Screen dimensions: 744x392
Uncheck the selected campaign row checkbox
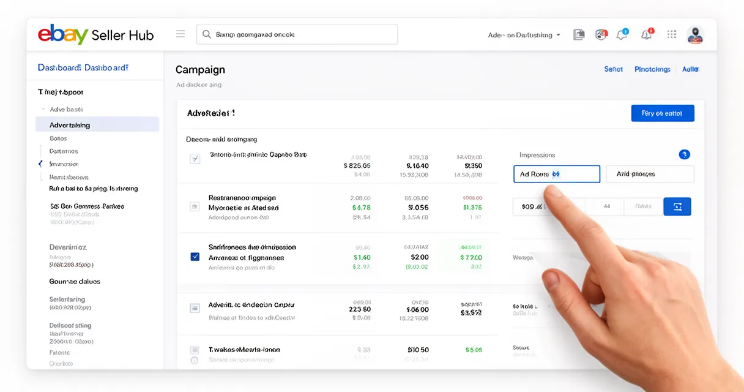click(195, 257)
